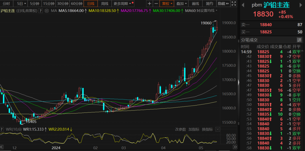The height and width of the screenshot is (151, 305).
Task: Switch to 分时 tab
Action: 6,3
